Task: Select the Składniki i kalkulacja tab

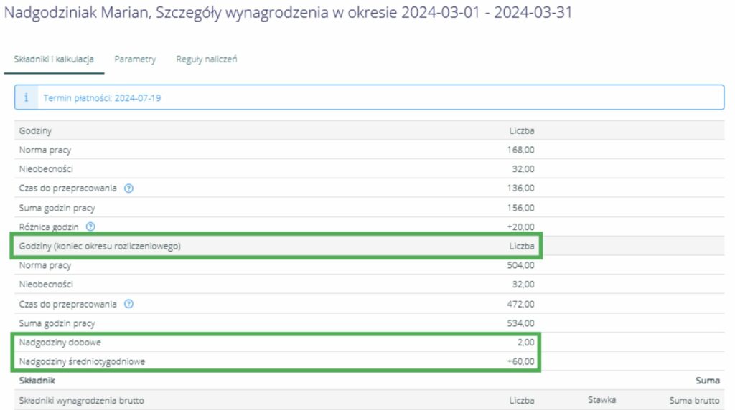Action: (x=54, y=59)
